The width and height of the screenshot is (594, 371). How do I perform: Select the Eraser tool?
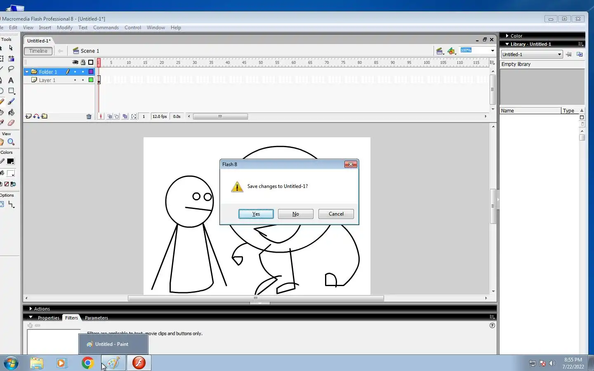point(11,123)
